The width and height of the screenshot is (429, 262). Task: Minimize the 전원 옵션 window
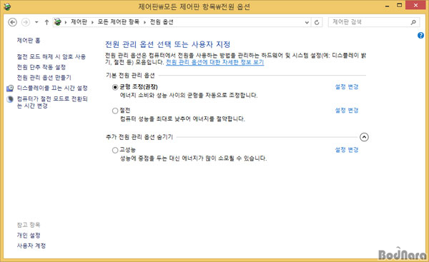(387, 6)
